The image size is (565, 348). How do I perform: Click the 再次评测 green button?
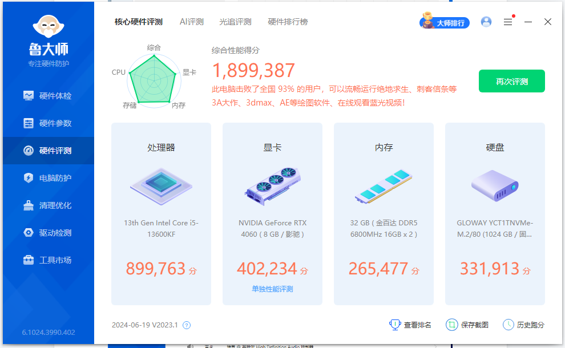pos(512,82)
